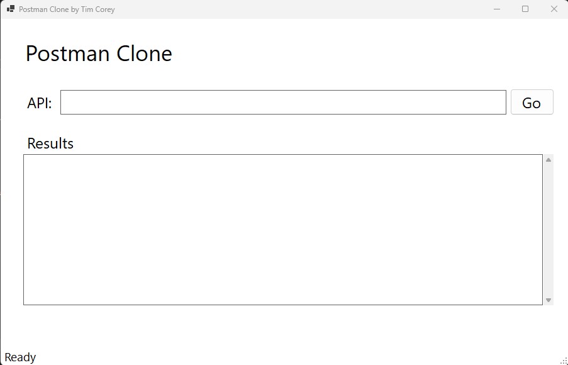Click the "Ready" status bar text
This screenshot has width=568, height=365.
20,357
